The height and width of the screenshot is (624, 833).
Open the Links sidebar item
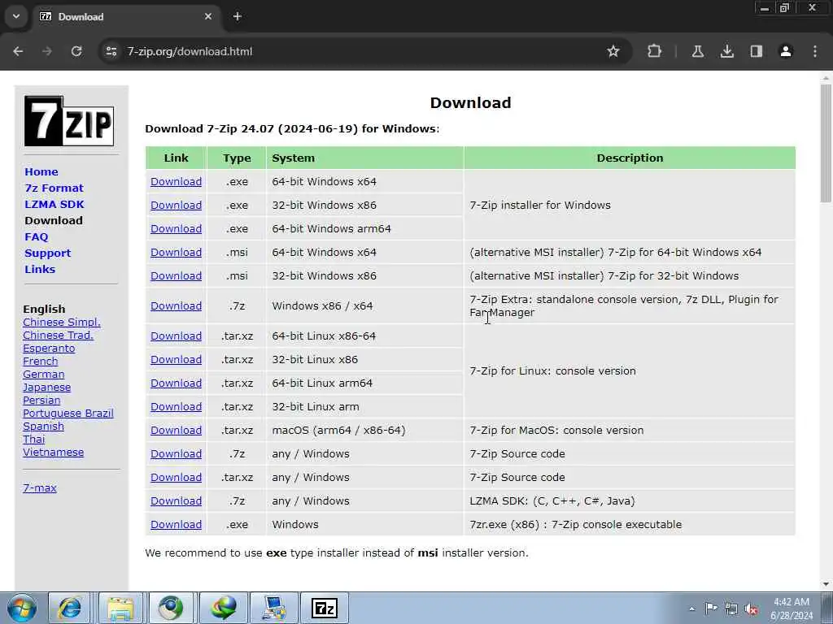(40, 269)
